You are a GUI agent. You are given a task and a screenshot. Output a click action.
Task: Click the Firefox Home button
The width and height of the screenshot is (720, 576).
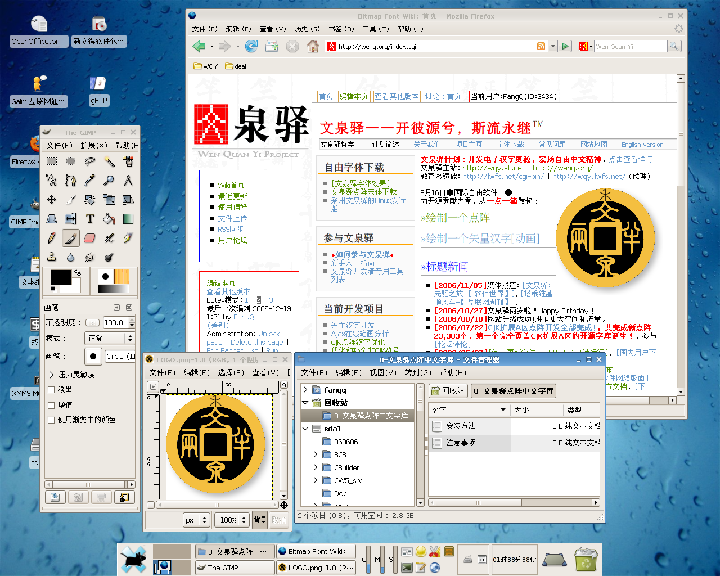coord(313,47)
